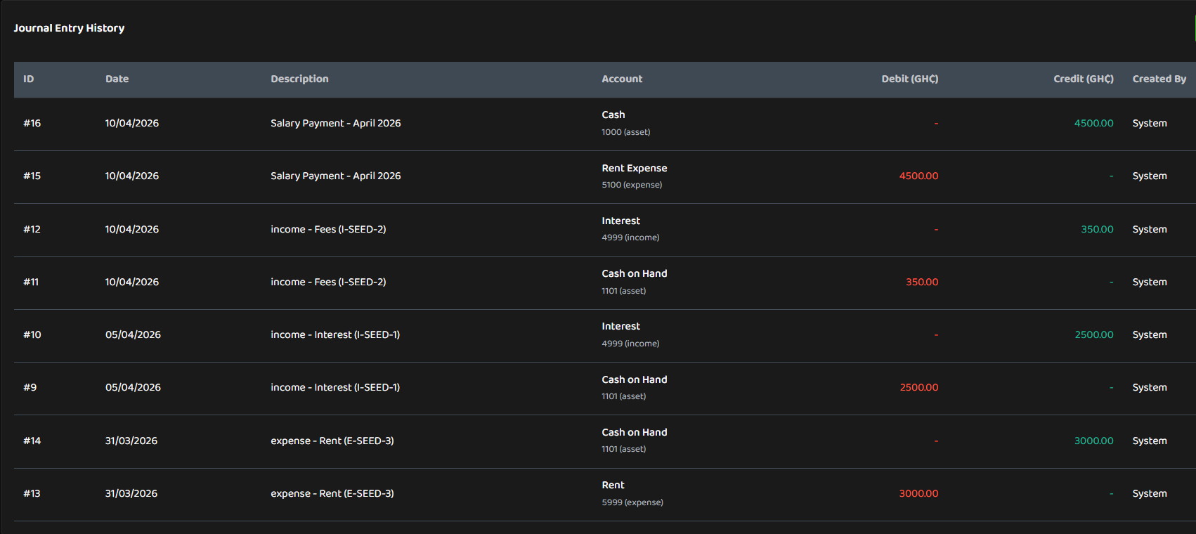Select the 10/04/2026 date in row #12
Viewport: 1196px width, 534px height.
132,229
